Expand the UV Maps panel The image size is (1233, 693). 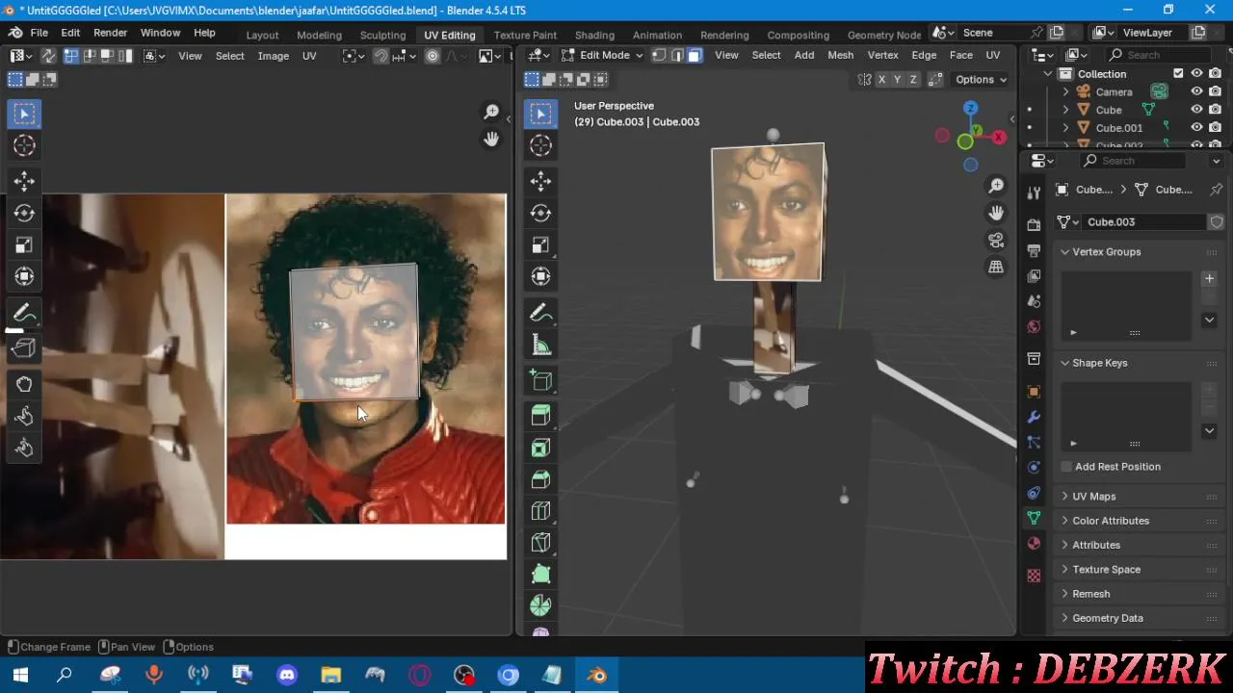pyautogui.click(x=1093, y=497)
